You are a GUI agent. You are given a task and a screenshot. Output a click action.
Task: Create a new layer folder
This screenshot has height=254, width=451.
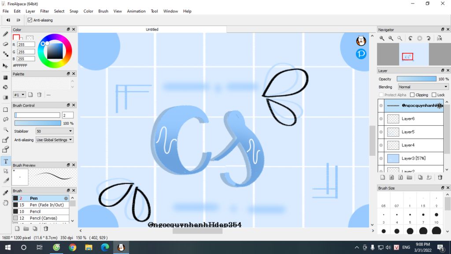[410, 177]
